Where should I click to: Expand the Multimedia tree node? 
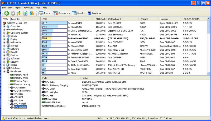coord(4,43)
